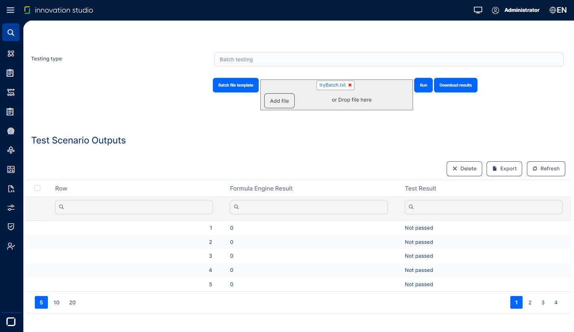
Task: Toggle the select-all rows checkbox
Action: click(38, 188)
